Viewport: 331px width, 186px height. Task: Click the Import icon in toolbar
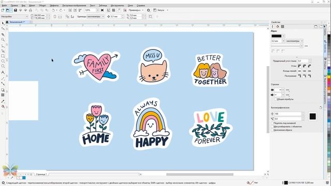coord(70,10)
